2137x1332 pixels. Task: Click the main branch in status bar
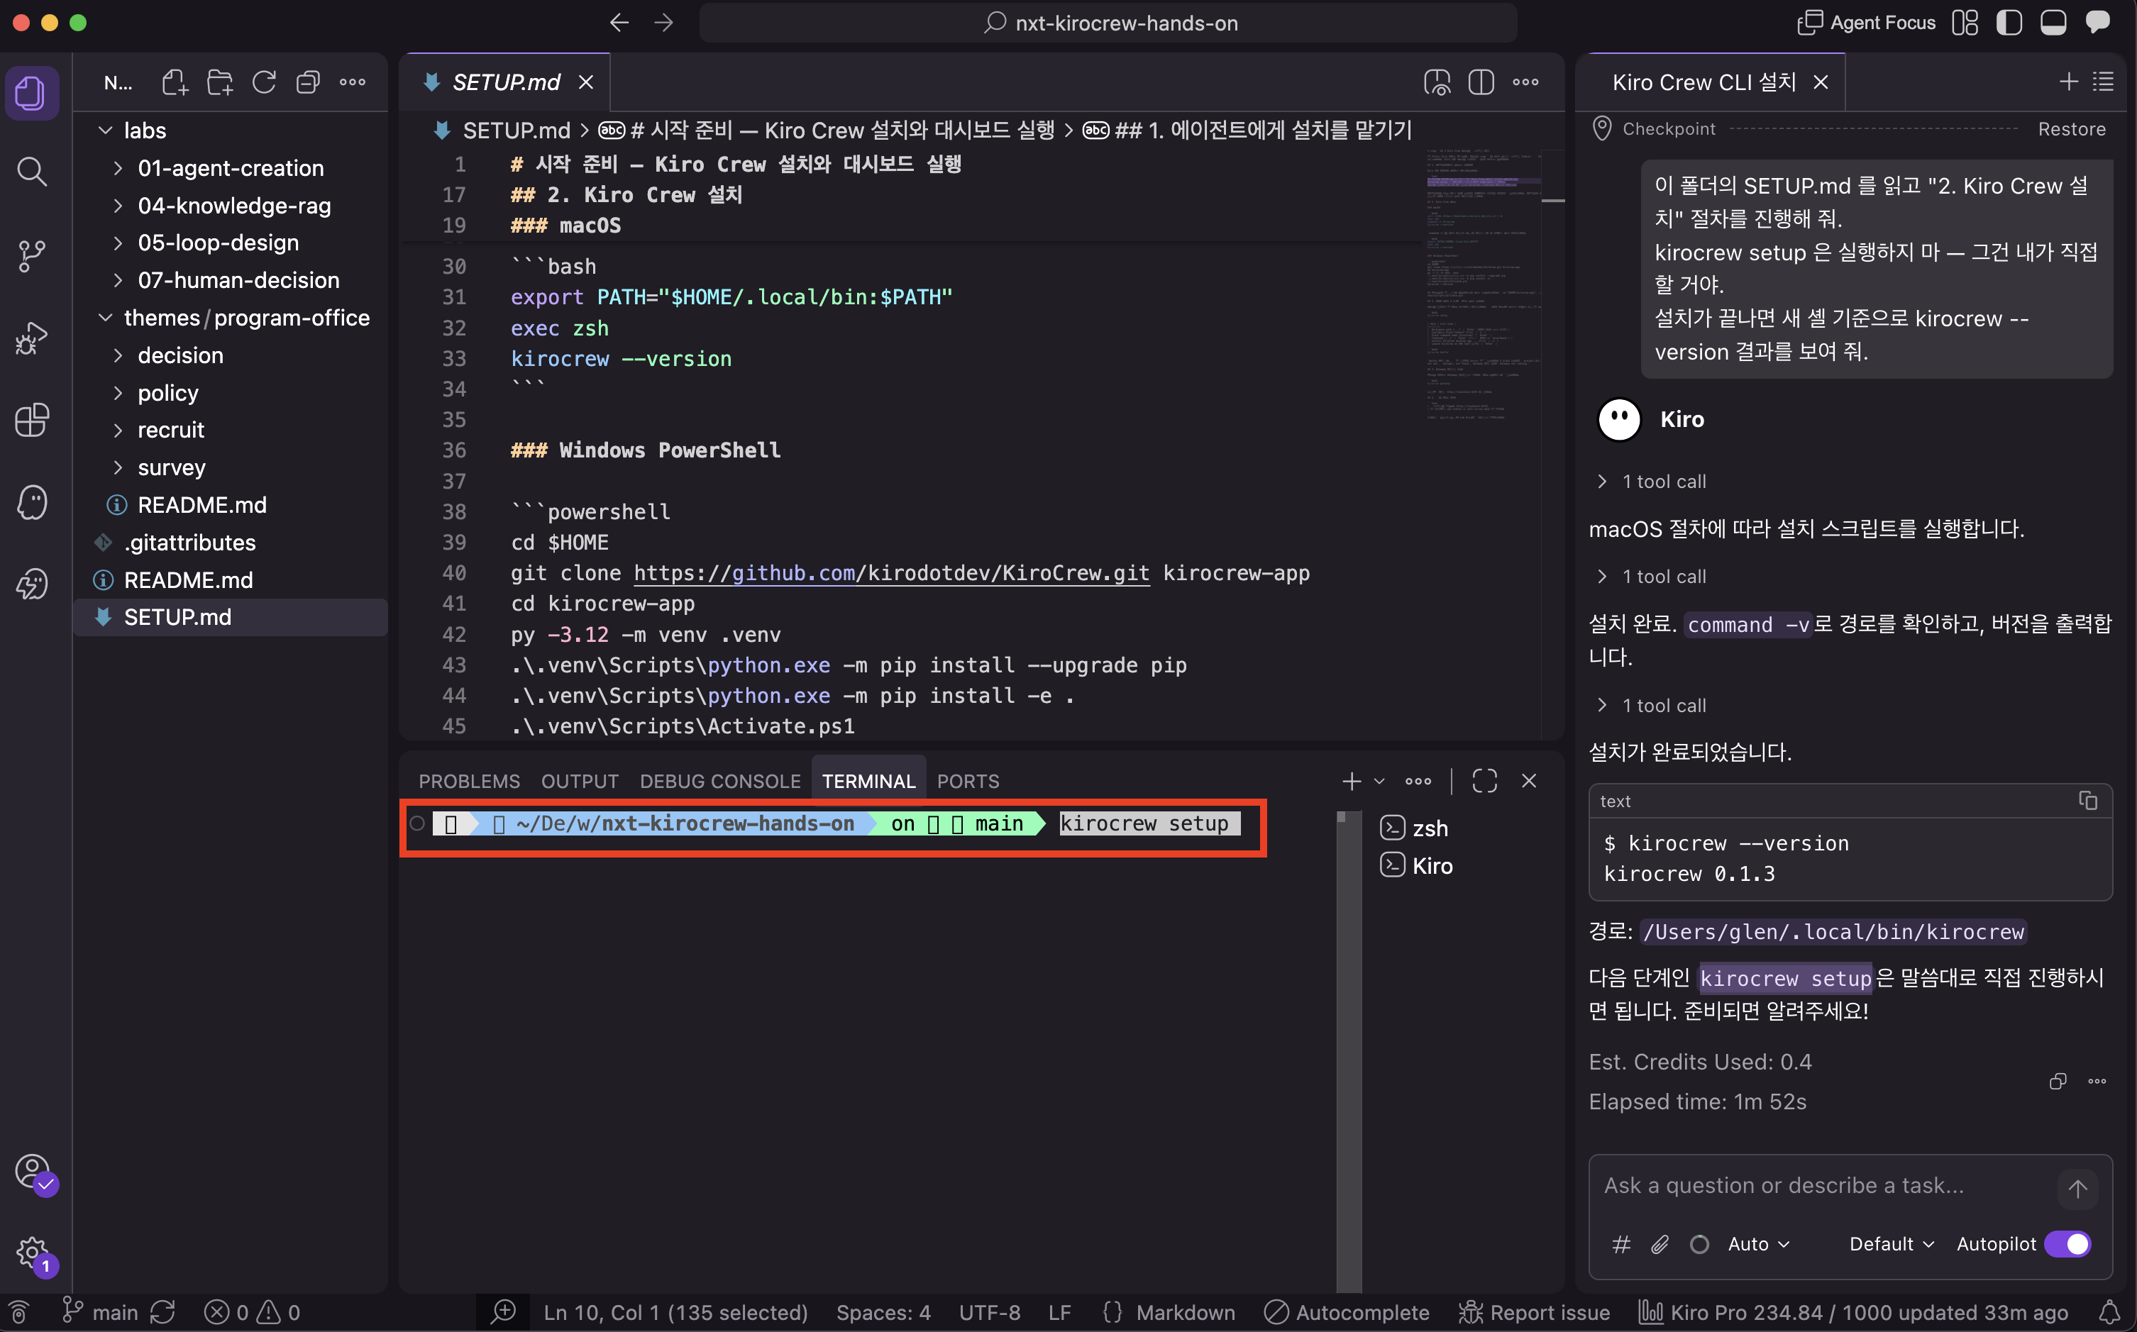point(101,1313)
